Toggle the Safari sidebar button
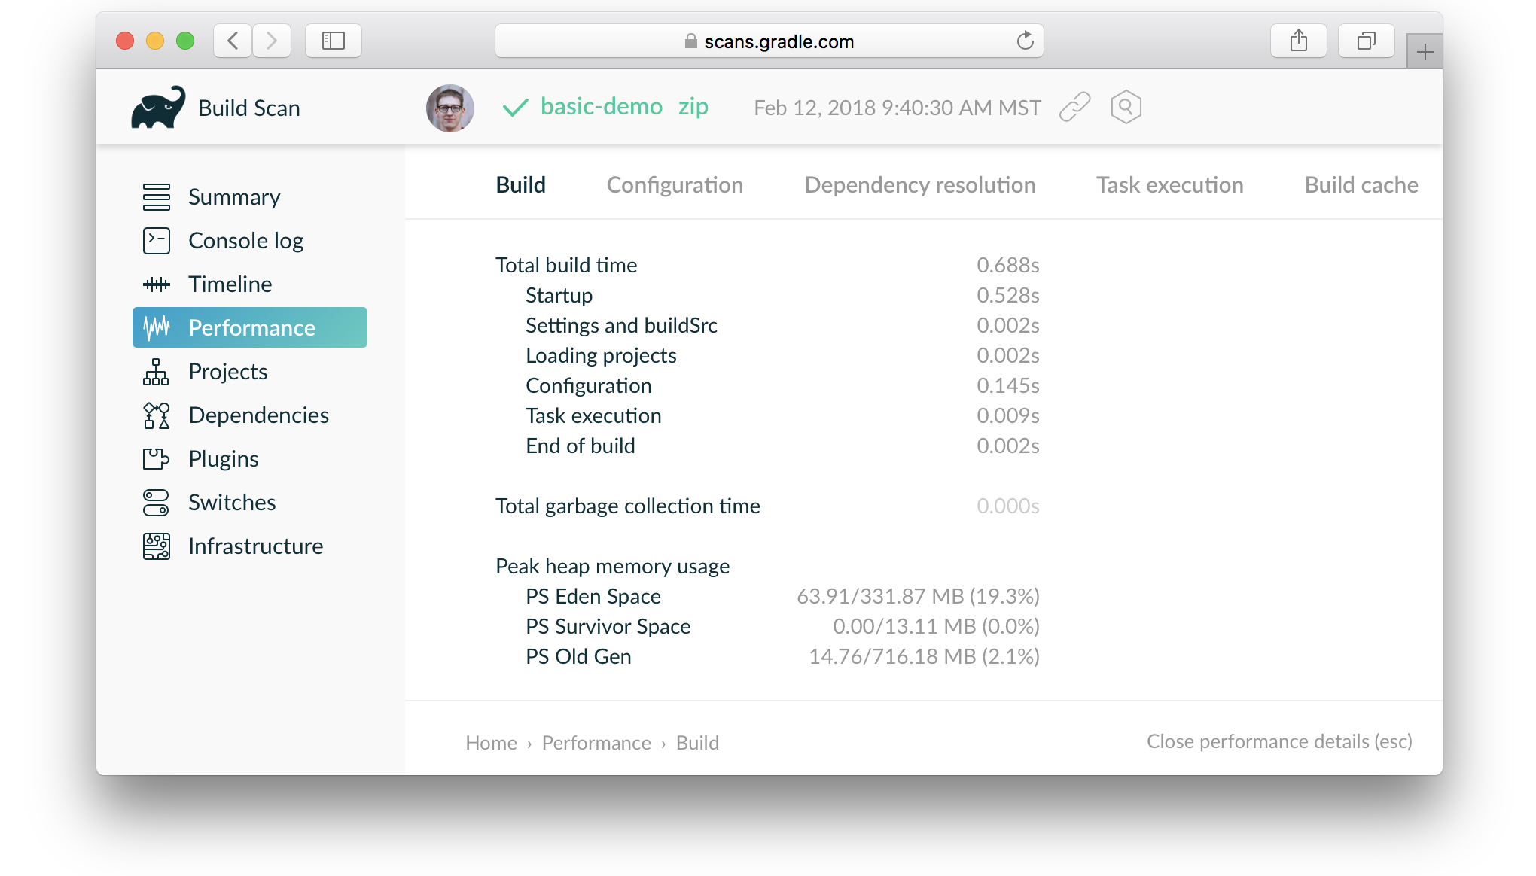 [333, 41]
